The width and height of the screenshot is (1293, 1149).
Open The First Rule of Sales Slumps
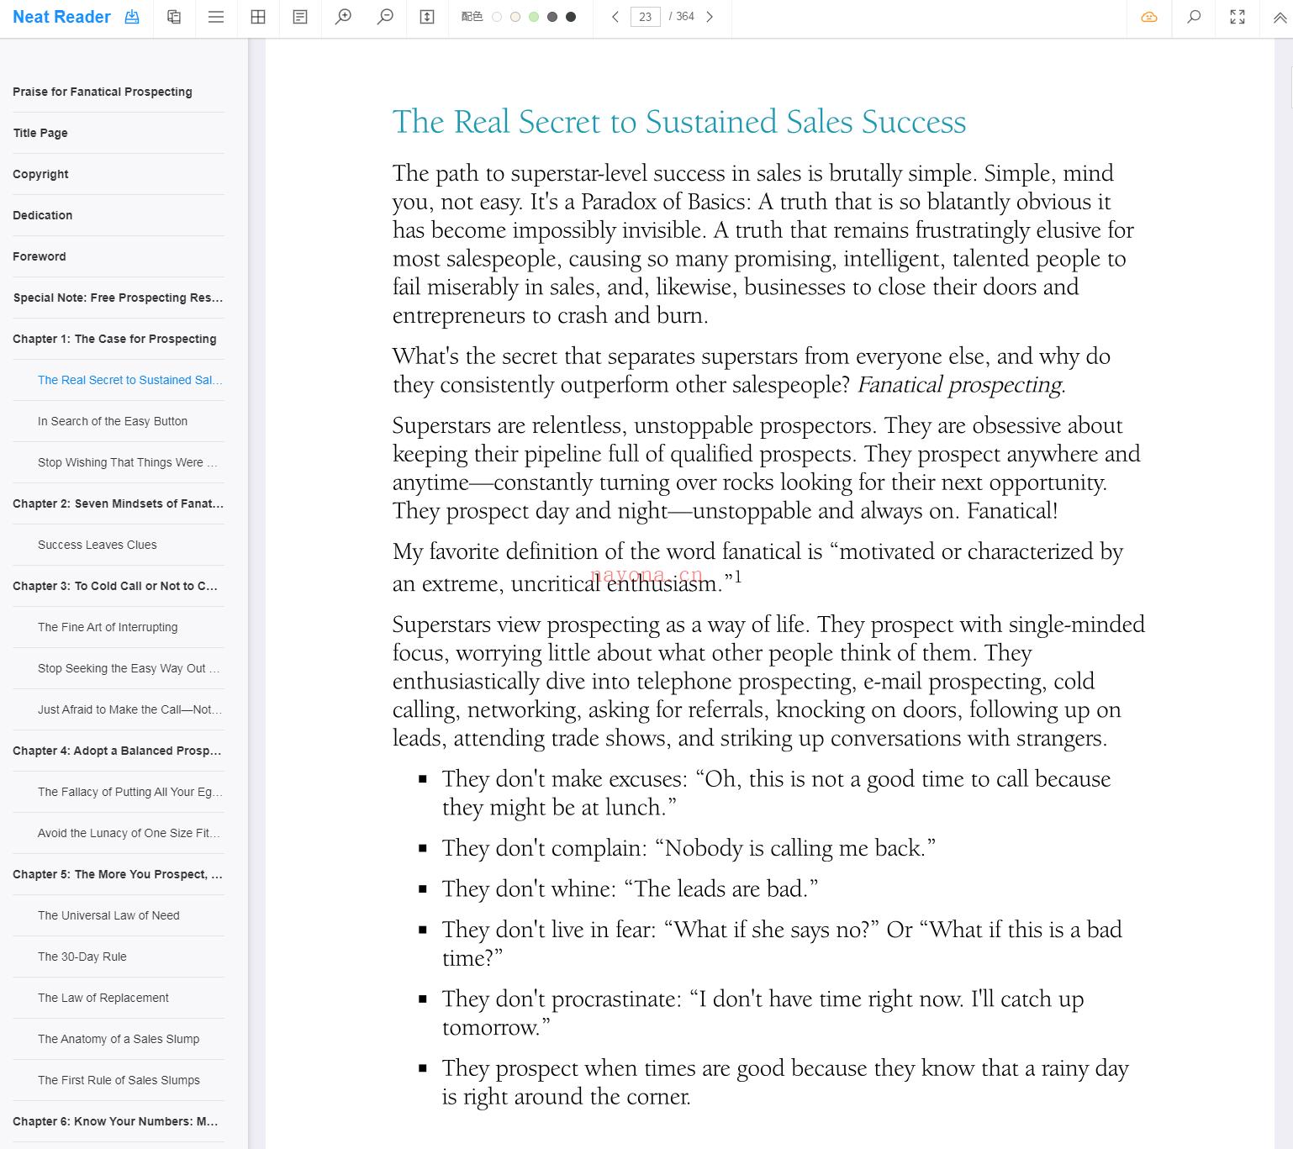tap(119, 1080)
